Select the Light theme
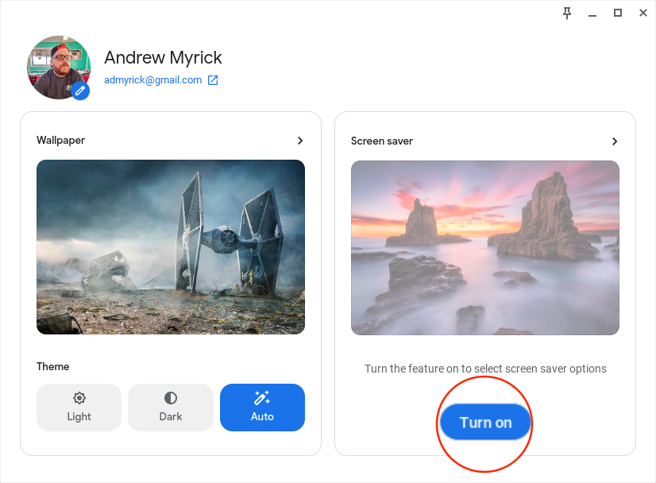Image resolution: width=656 pixels, height=483 pixels. click(79, 408)
